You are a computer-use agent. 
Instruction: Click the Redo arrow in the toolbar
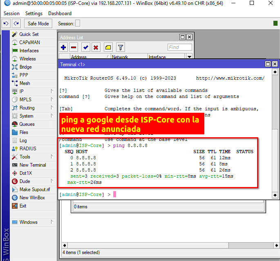coord(16,24)
